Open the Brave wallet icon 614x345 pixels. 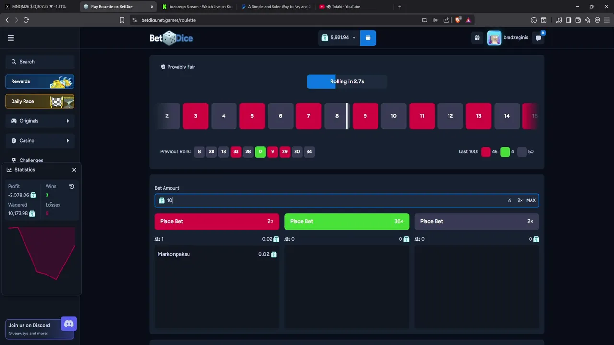(x=578, y=20)
